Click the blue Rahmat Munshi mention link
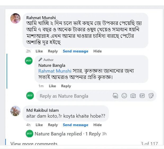 click(x=55, y=71)
